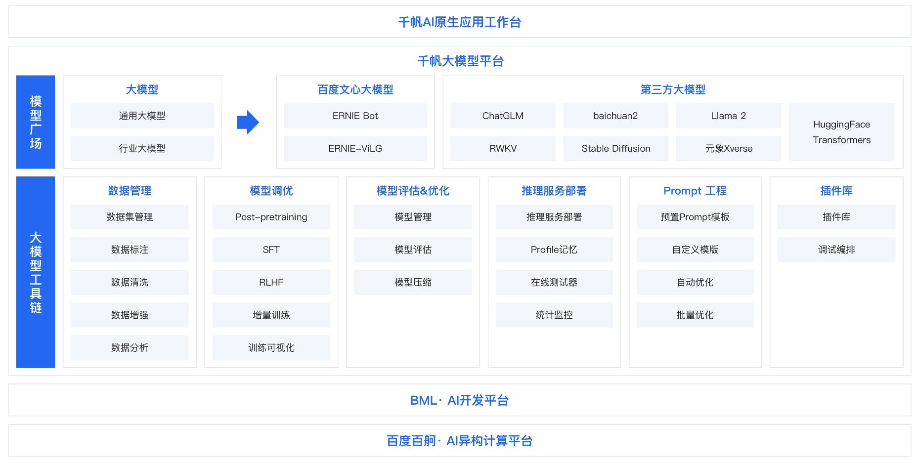
Task: Select the ChatGLM model box
Action: tap(503, 116)
